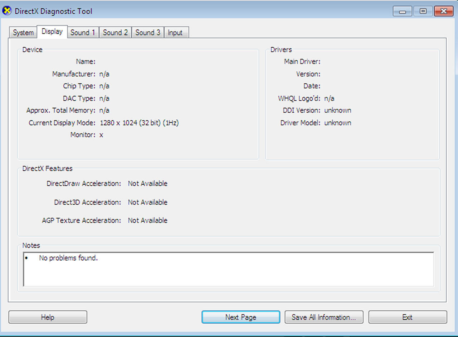Click the Direct3D Acceleration label

coord(88,202)
